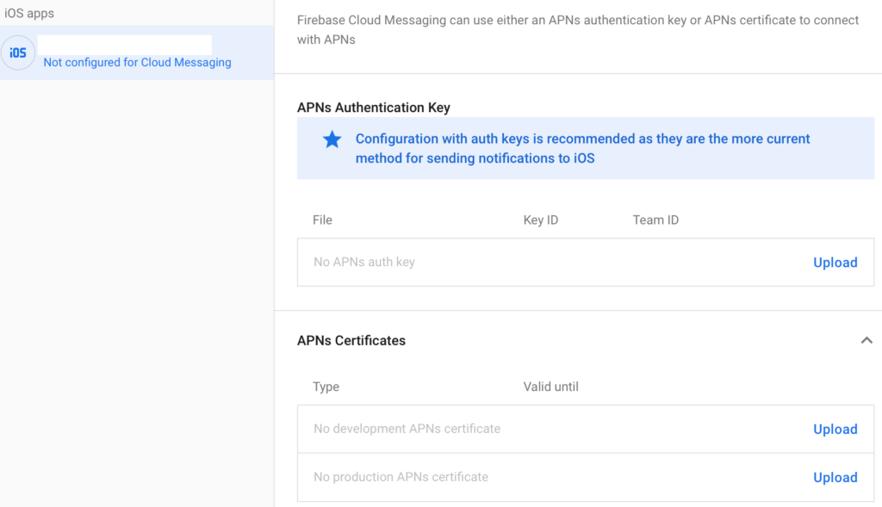Click the iOS app circle icon
Image resolution: width=882 pixels, height=507 pixels.
(18, 53)
